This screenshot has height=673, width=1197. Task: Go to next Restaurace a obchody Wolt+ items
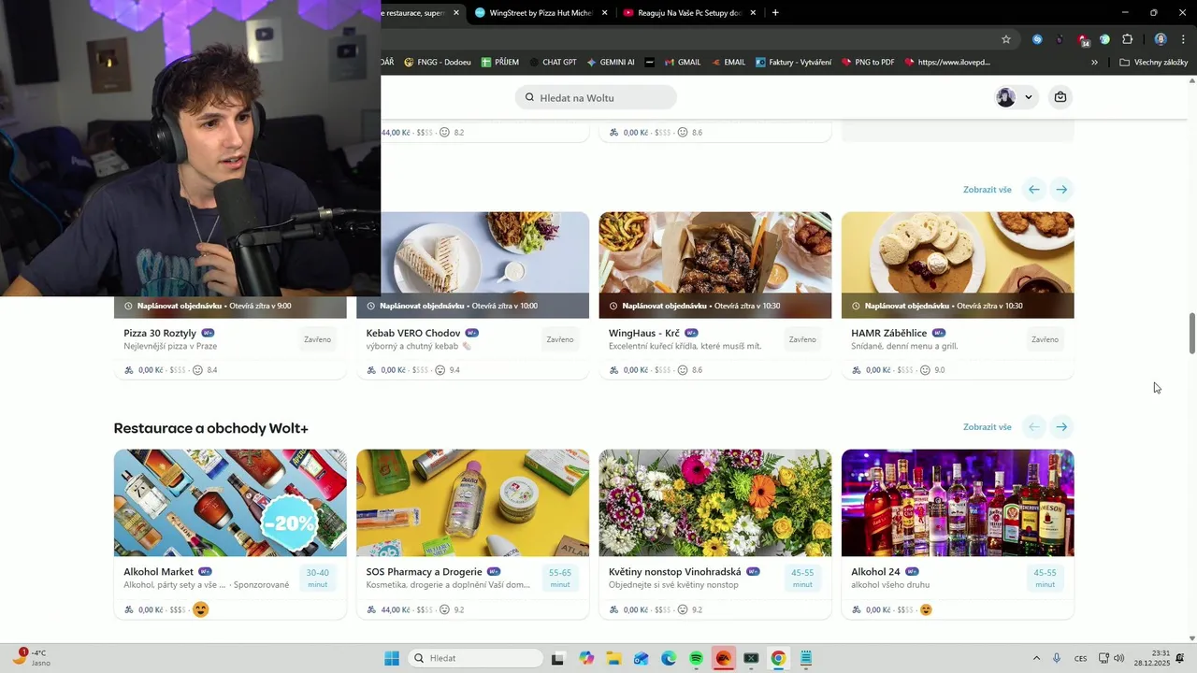tap(1061, 427)
